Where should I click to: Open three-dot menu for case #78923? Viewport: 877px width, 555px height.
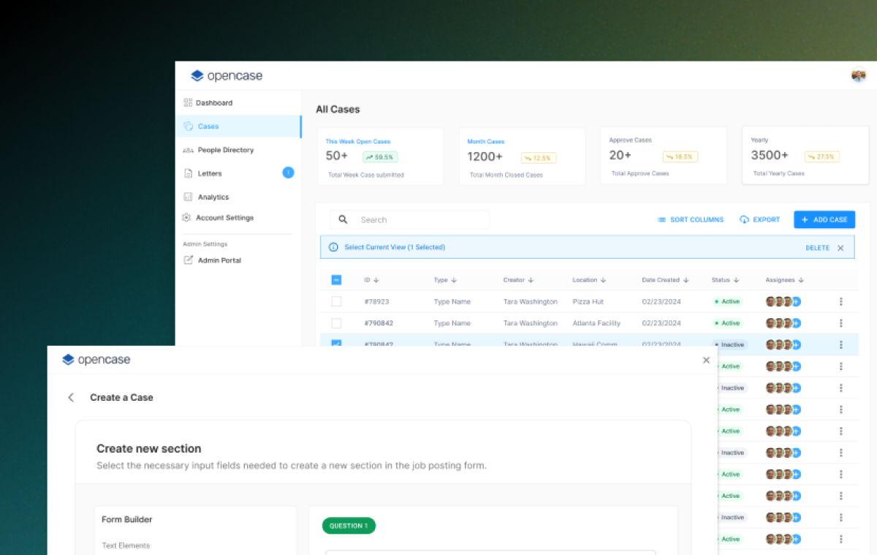(x=840, y=301)
